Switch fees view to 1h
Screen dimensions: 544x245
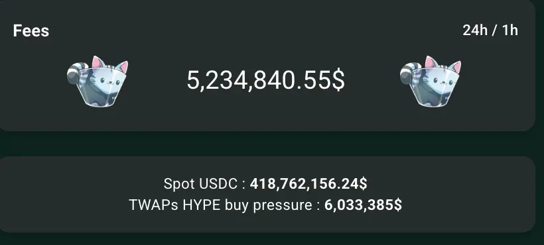tap(510, 30)
